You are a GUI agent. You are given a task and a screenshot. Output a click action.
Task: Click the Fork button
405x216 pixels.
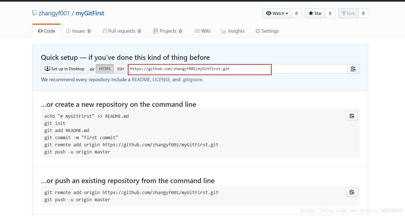[x=349, y=13]
